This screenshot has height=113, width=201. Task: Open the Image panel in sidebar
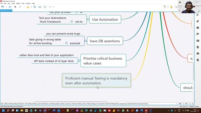pos(198,28)
